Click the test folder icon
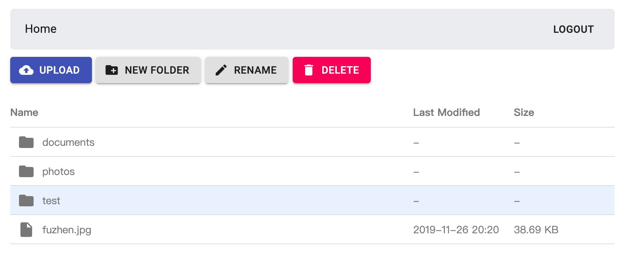The height and width of the screenshot is (261, 627). pyautogui.click(x=26, y=200)
